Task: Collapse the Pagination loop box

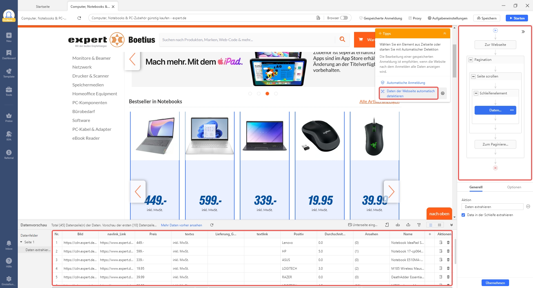Action: [x=471, y=60]
